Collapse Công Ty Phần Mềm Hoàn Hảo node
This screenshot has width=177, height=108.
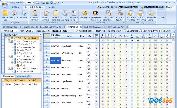point(6,38)
